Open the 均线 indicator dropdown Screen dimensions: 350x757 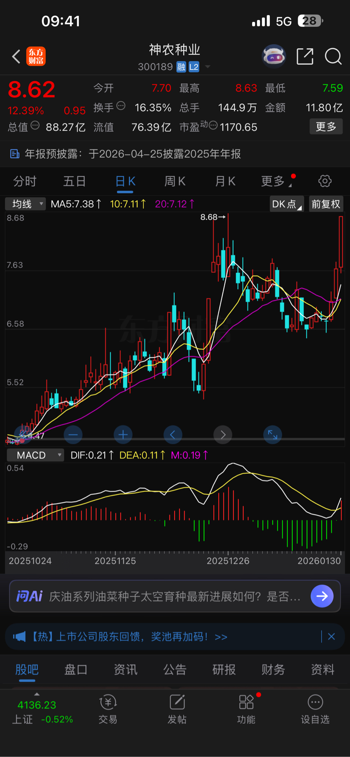tap(26, 204)
